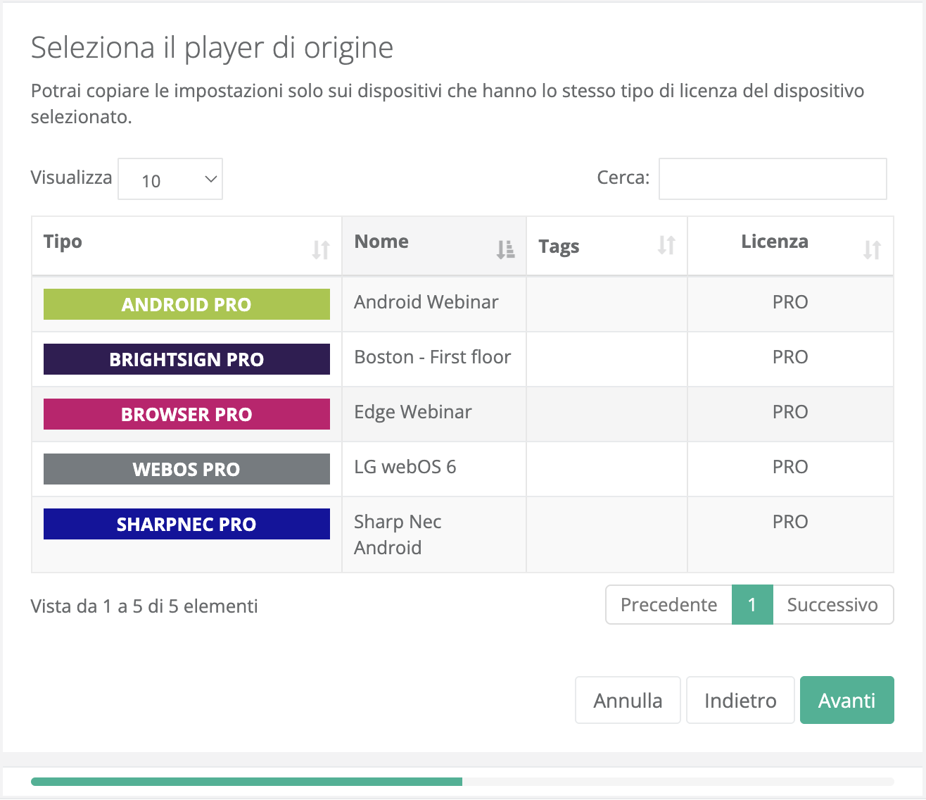Select the ANDROID PRO badge
The height and width of the screenshot is (800, 926).
pos(186,304)
